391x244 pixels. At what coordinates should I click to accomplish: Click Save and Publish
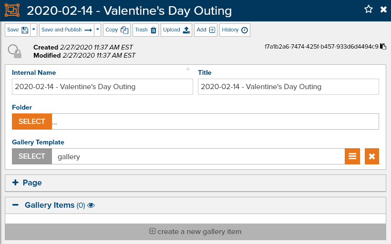[x=67, y=30]
